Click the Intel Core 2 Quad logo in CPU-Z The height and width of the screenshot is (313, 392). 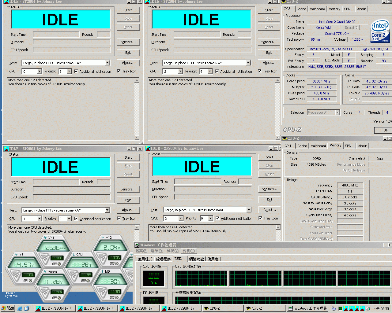pos(380,31)
